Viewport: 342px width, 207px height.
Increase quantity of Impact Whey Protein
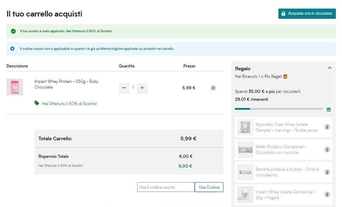pos(142,88)
